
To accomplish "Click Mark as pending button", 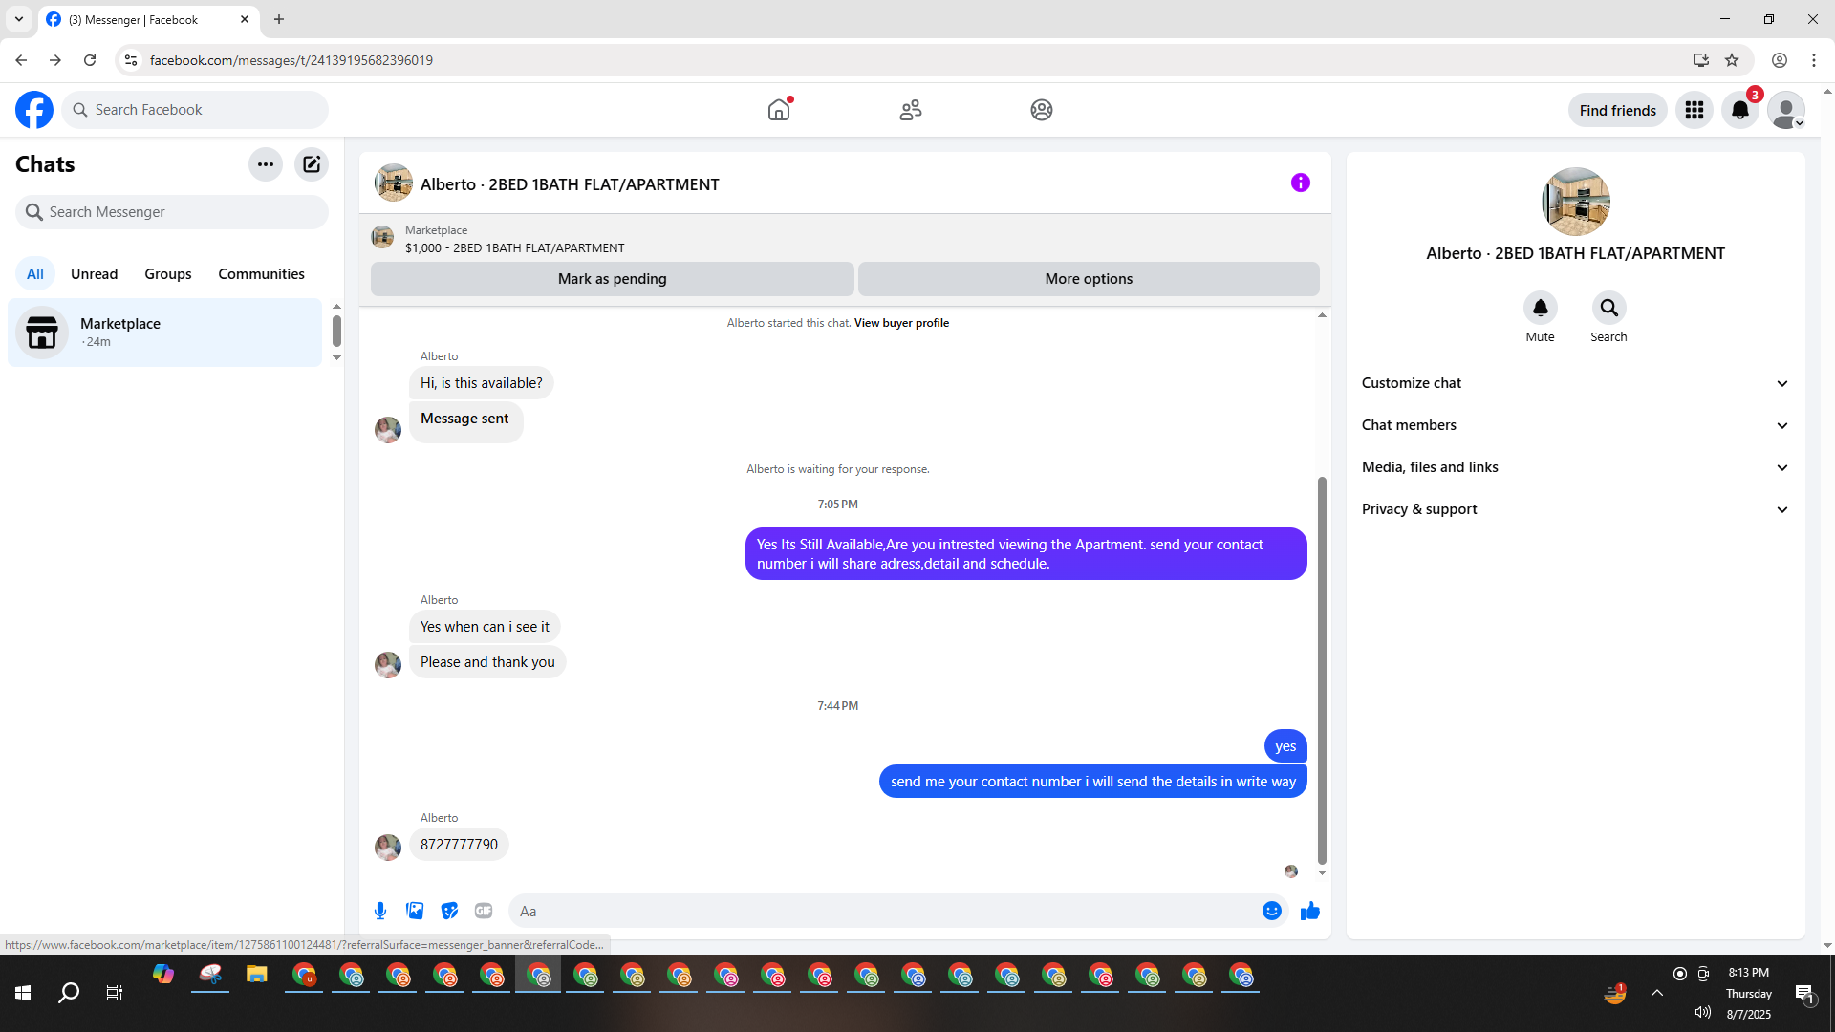I will (613, 279).
